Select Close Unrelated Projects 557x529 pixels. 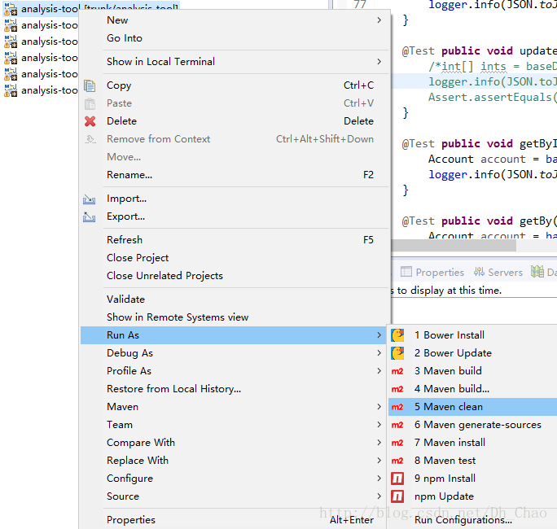pyautogui.click(x=235, y=276)
